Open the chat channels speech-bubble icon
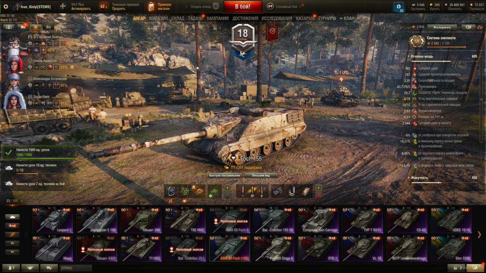 coord(49,268)
